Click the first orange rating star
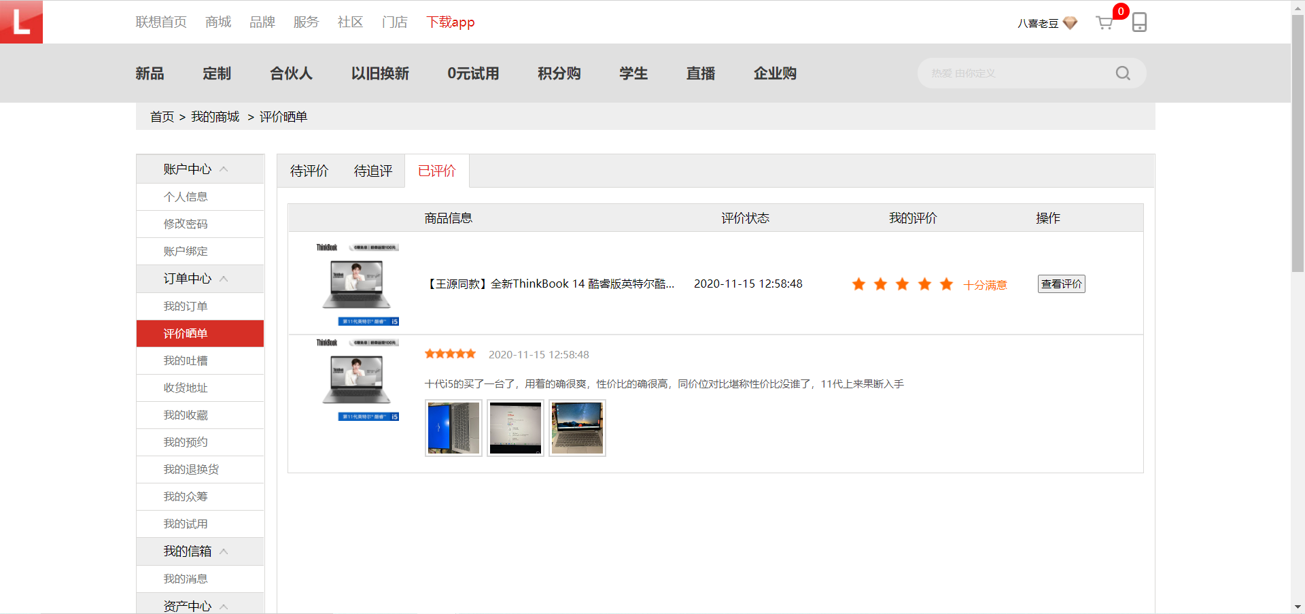Screen dimensions: 1305x614 click(858, 284)
